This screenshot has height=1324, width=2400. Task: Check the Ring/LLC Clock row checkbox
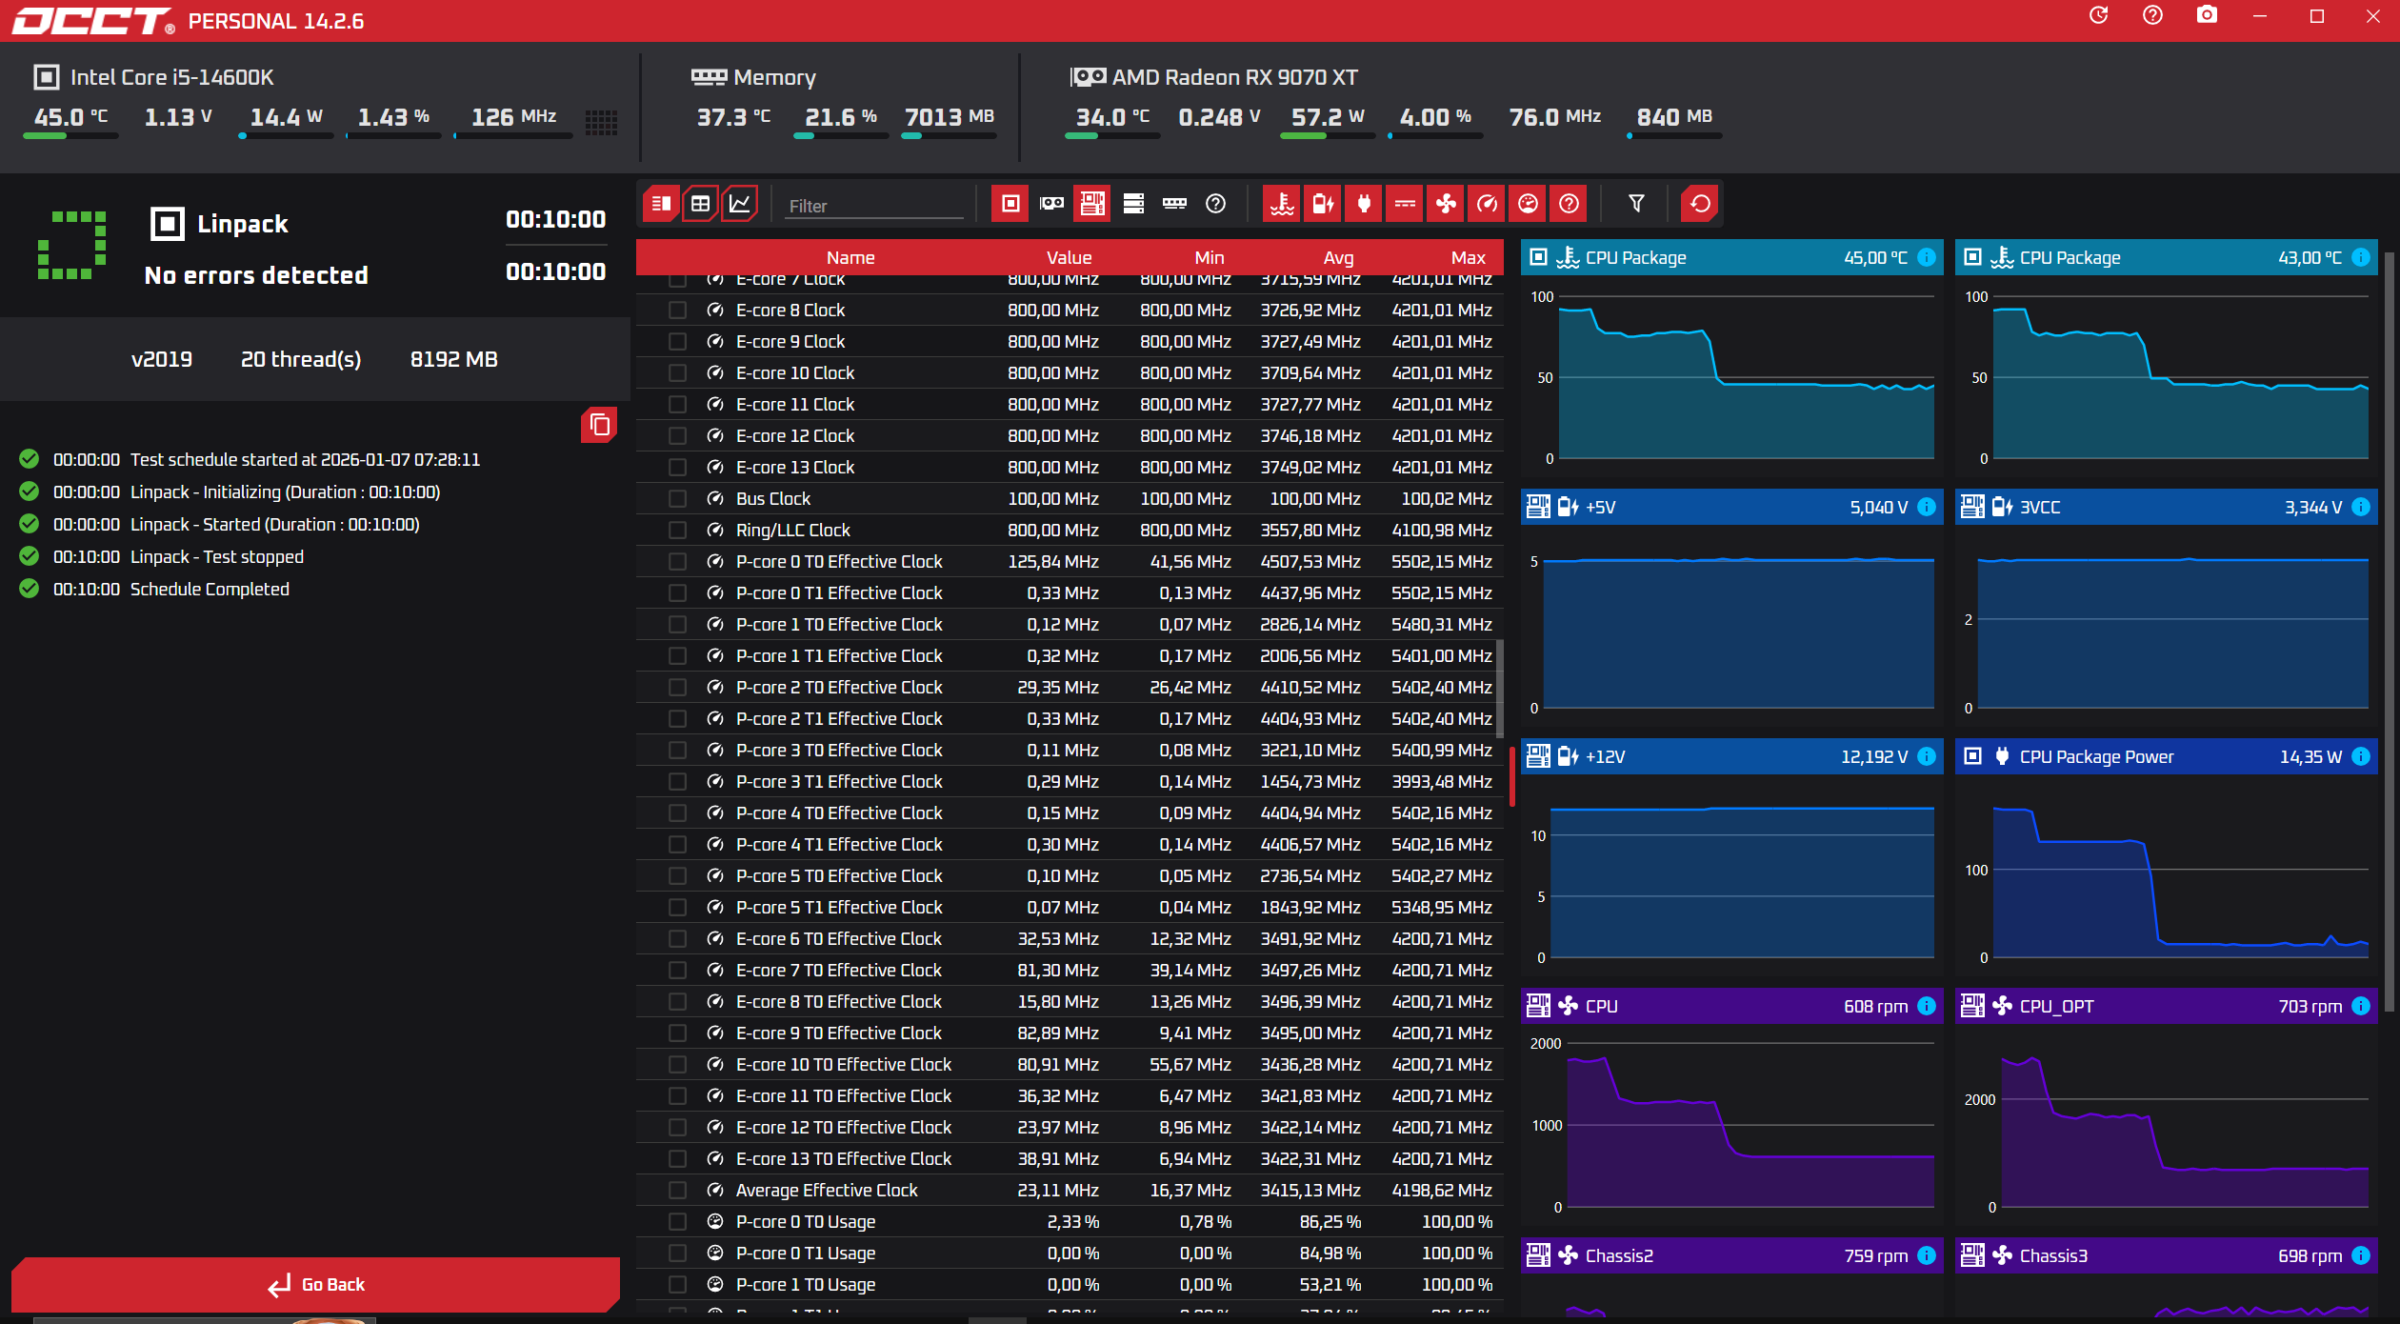pos(677,531)
